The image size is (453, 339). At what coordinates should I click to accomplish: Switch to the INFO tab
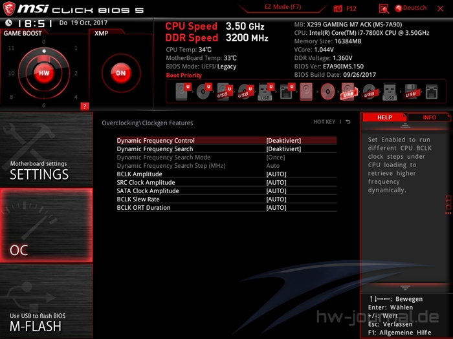click(429, 118)
